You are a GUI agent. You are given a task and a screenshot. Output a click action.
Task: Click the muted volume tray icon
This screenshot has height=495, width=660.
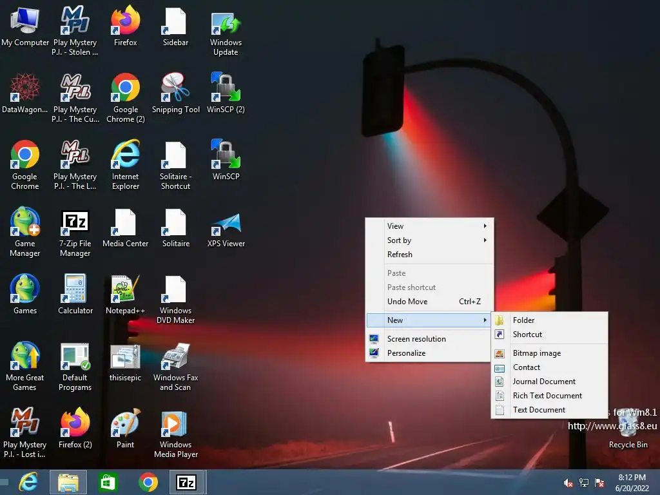(x=568, y=483)
